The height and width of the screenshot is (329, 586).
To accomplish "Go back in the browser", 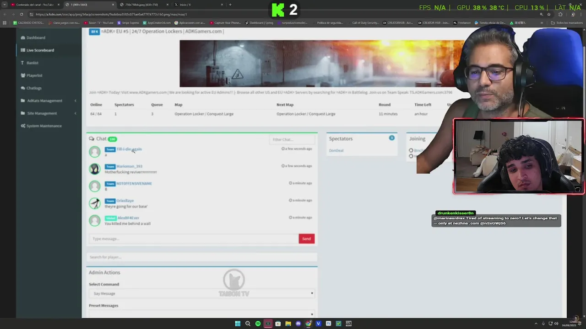I will (5, 14).
